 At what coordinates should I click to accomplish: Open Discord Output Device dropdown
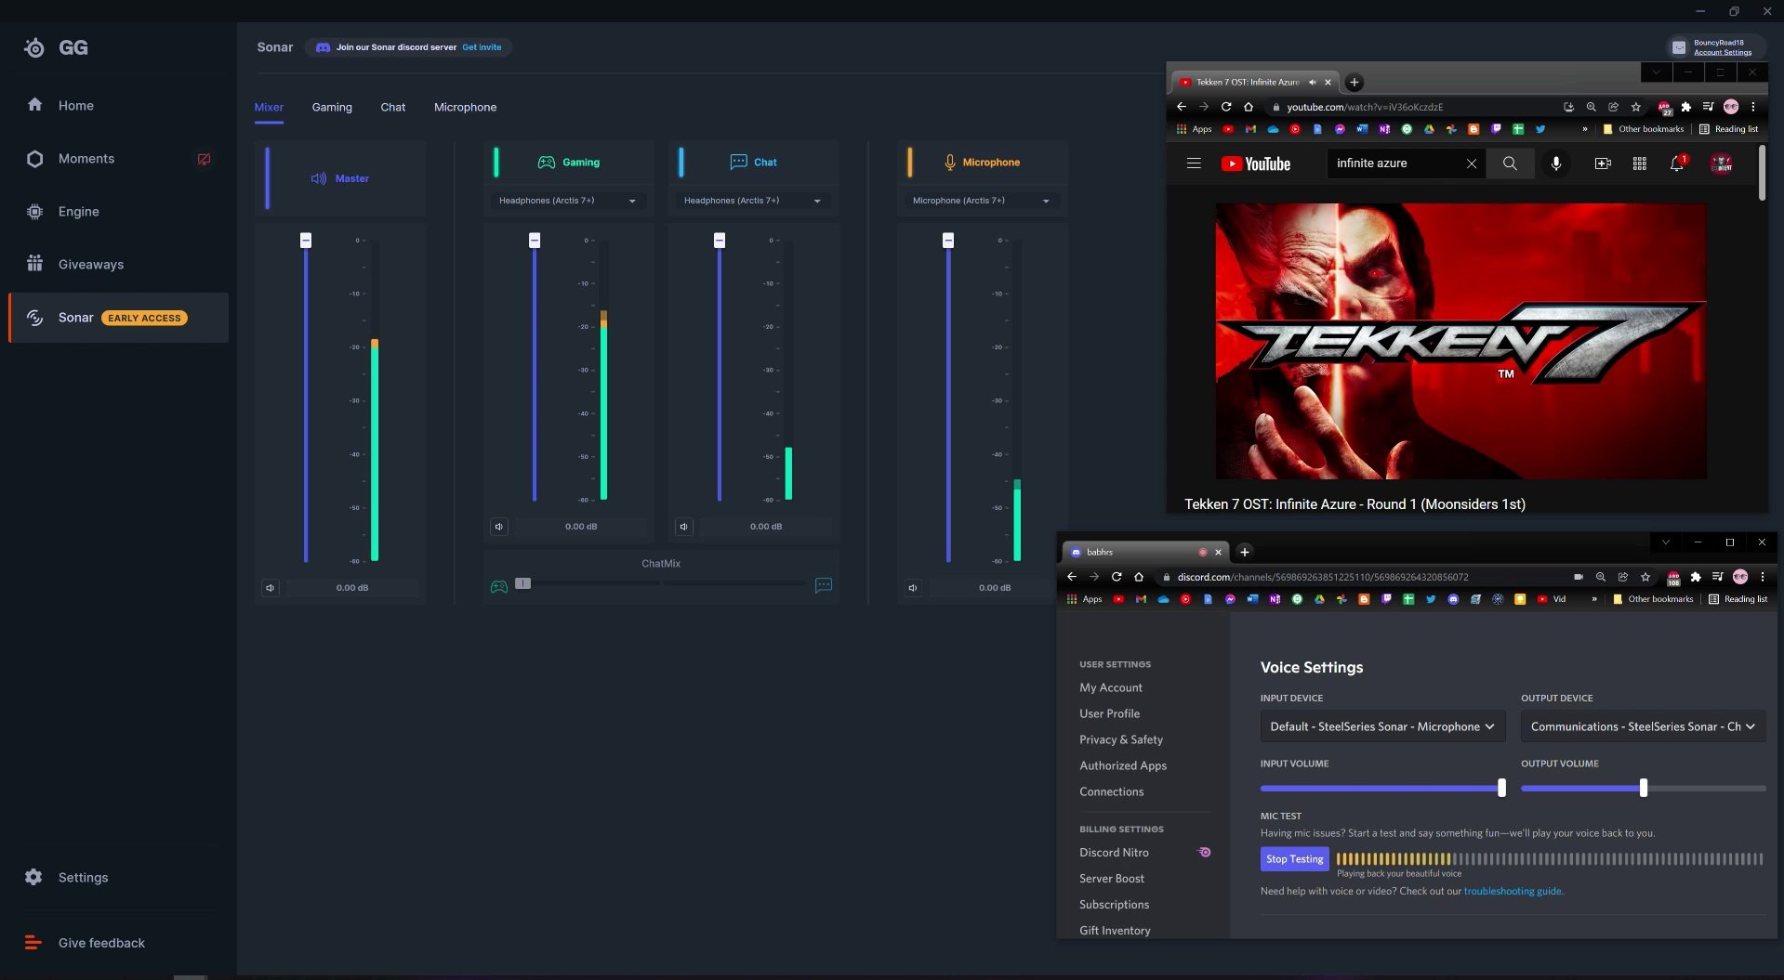click(x=1643, y=727)
